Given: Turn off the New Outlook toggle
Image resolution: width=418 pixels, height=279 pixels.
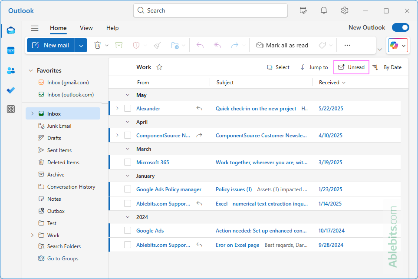Looking at the screenshot, I should point(400,28).
